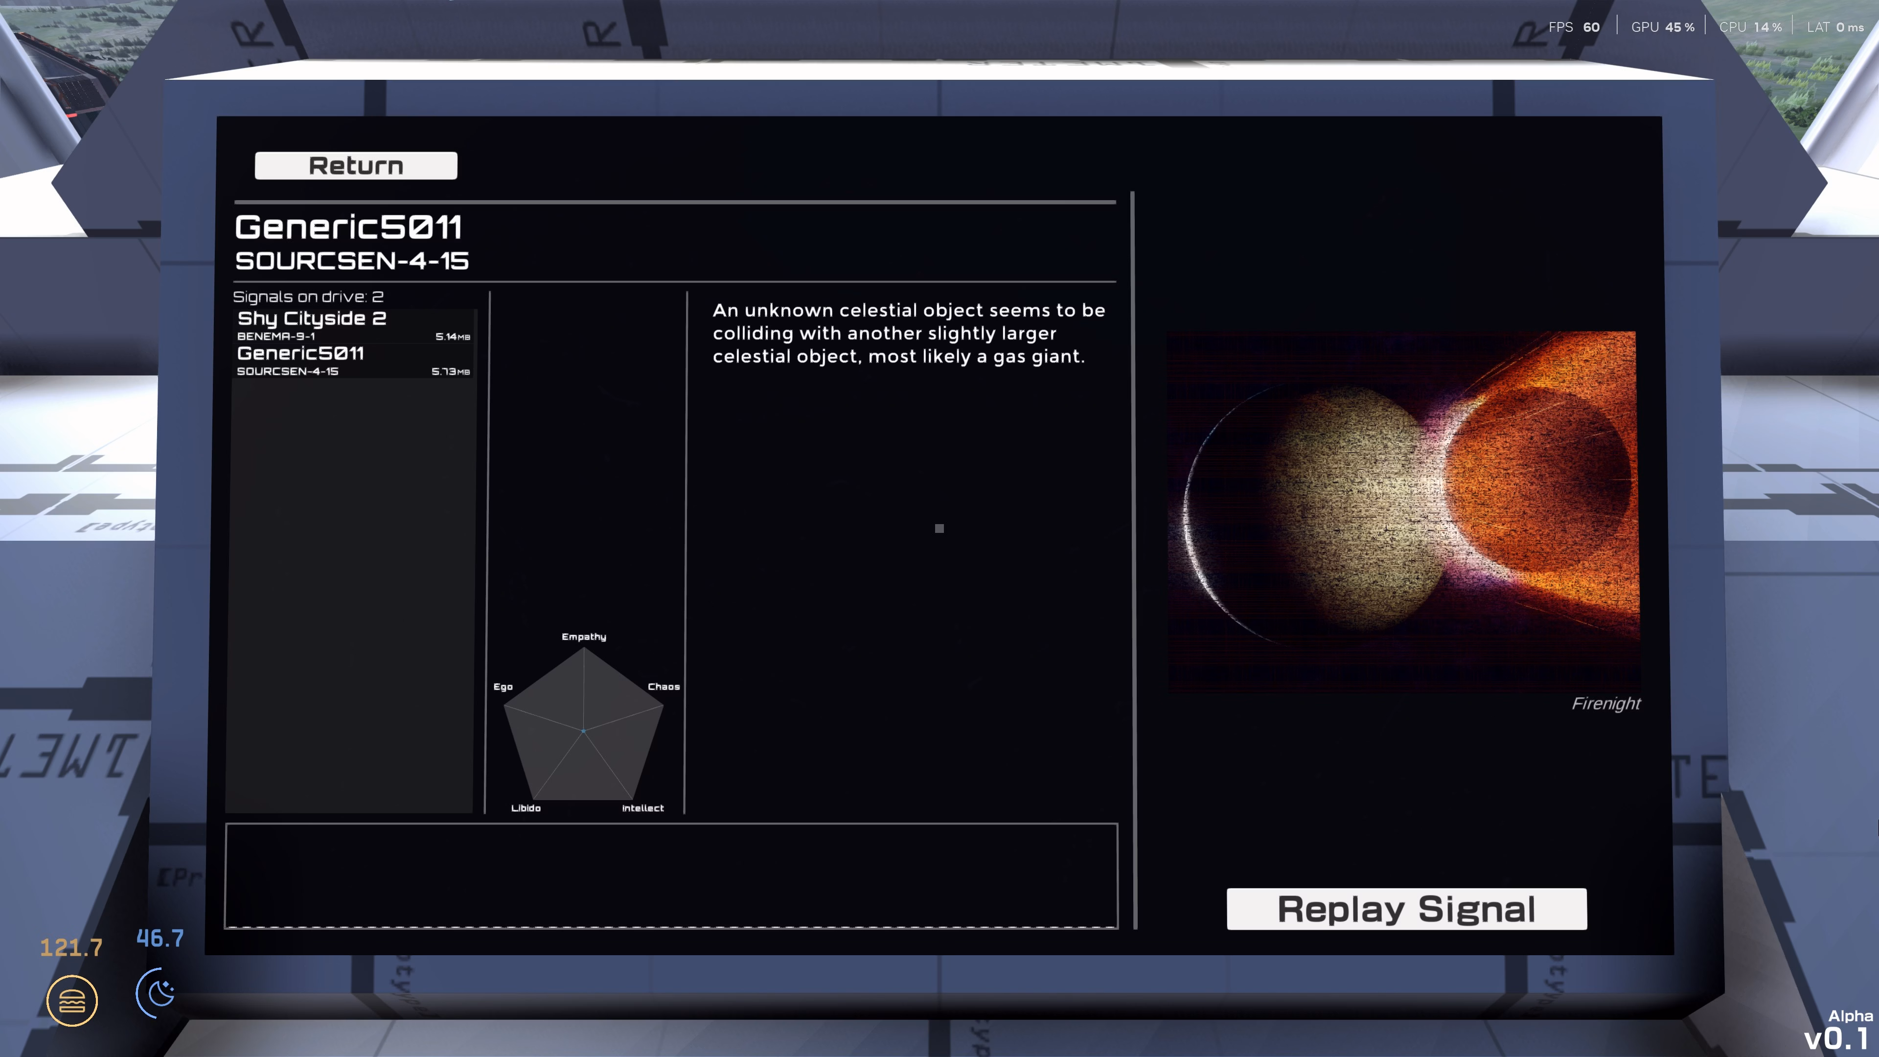Click the Ego label on radar chart

click(x=503, y=687)
